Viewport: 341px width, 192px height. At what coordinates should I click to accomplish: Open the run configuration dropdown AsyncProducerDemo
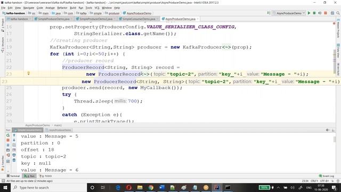tap(289, 13)
